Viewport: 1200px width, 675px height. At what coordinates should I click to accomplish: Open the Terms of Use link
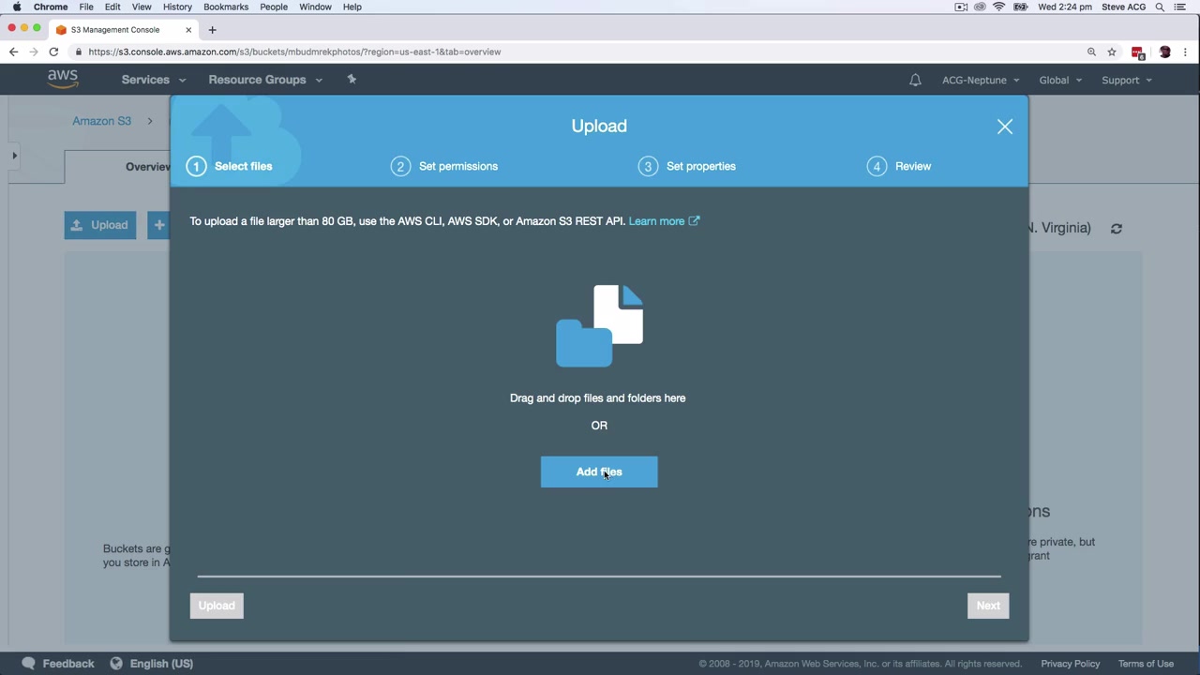[x=1146, y=664]
